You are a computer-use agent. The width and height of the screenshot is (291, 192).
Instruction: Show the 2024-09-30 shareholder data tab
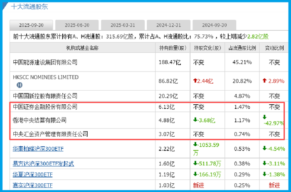pos(215,25)
